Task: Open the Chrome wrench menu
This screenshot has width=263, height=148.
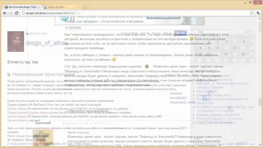Action: [x=258, y=13]
